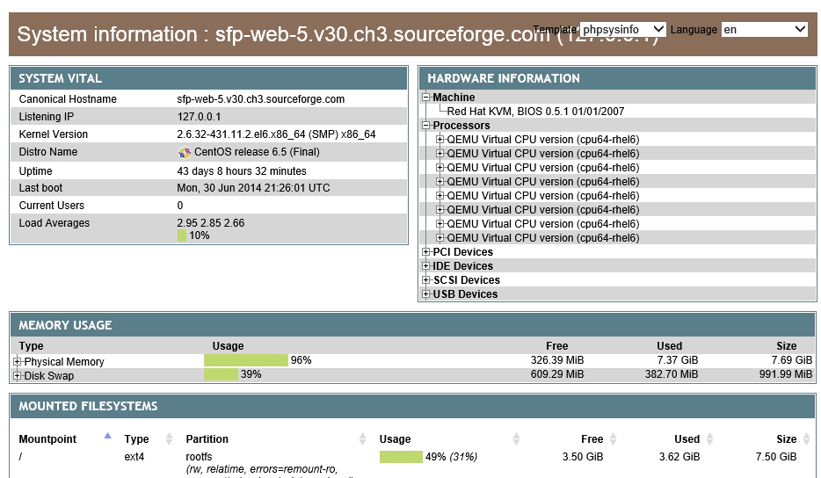Viewport: 821px width, 478px height.
Task: Expand Disk Swap details
Action: click(x=18, y=375)
